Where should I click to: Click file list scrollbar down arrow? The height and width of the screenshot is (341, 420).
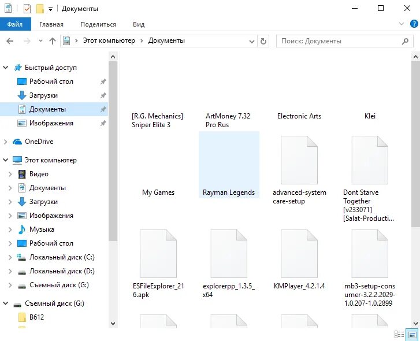[415, 324]
